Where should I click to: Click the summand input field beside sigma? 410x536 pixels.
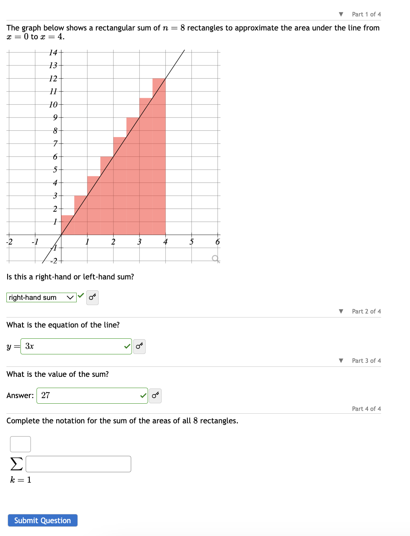pyautogui.click(x=78, y=464)
